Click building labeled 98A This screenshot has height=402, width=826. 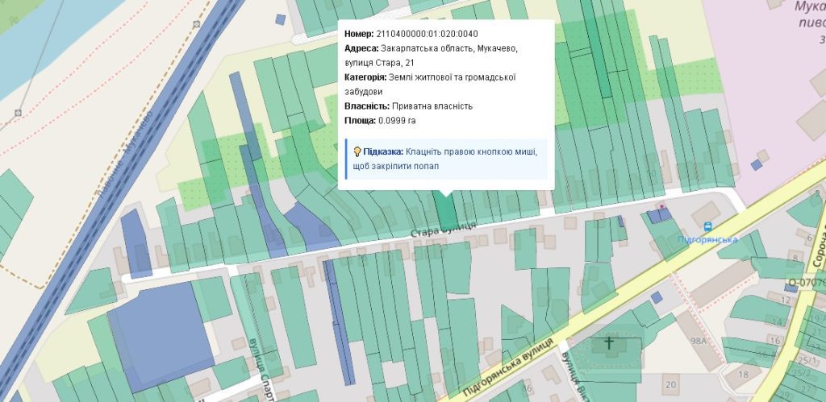tap(696, 342)
